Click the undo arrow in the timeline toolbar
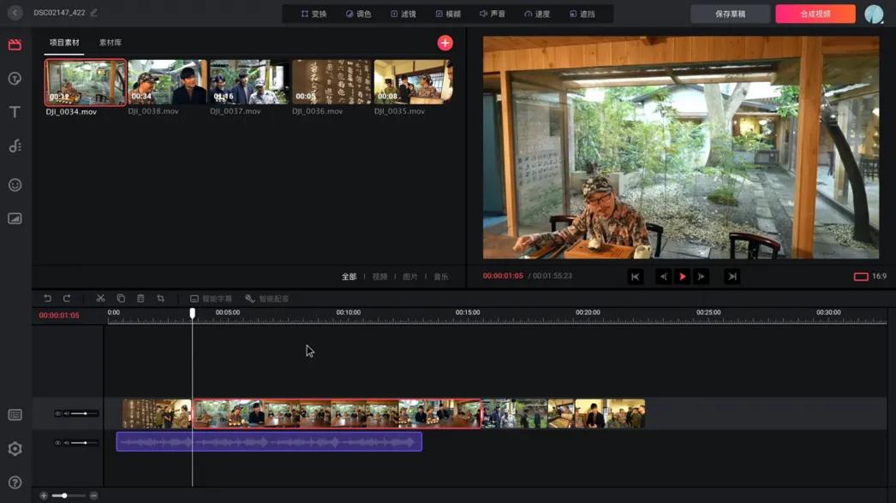 [48, 298]
